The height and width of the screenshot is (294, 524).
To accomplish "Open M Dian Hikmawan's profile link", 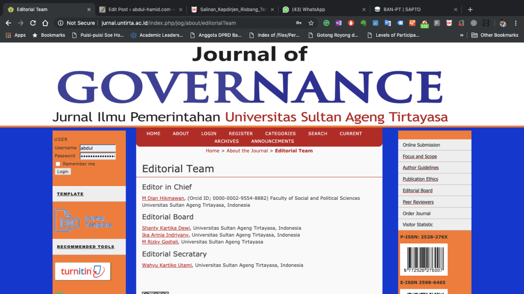I will point(163,198).
